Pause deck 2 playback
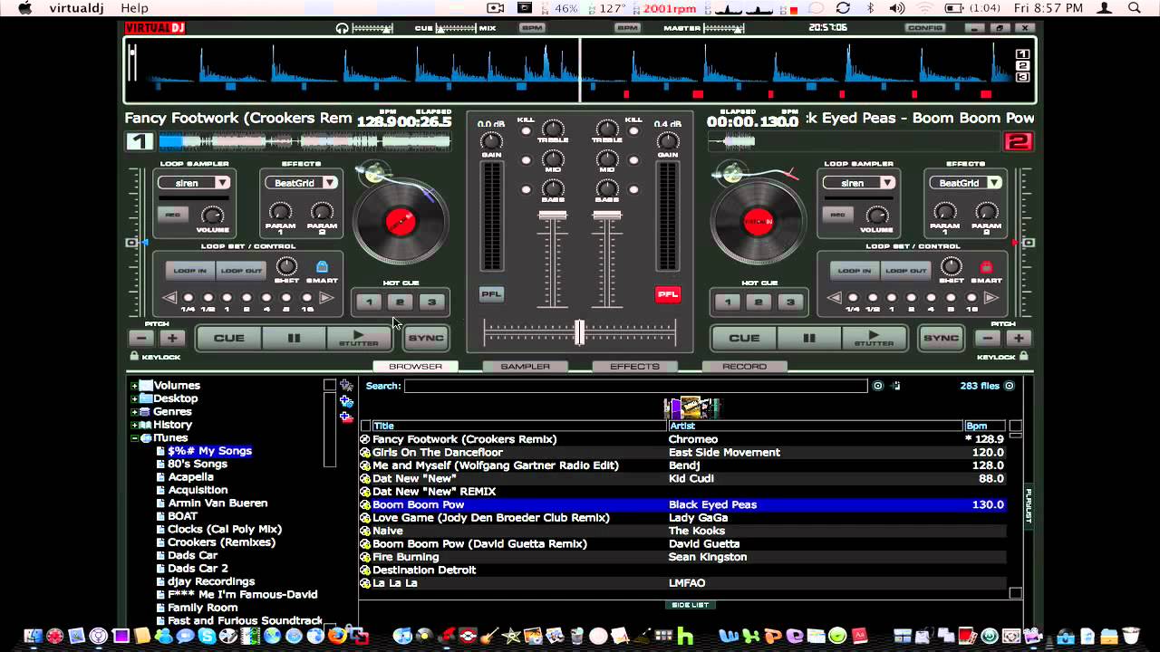 pyautogui.click(x=809, y=339)
